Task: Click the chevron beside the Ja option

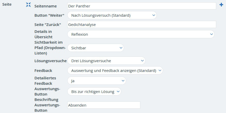Action: (x=123, y=81)
